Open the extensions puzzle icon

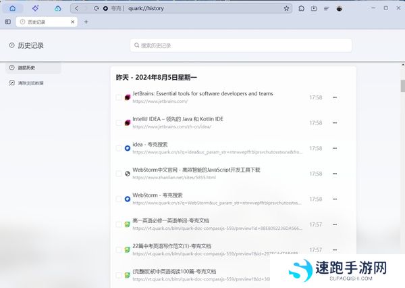coord(301,8)
